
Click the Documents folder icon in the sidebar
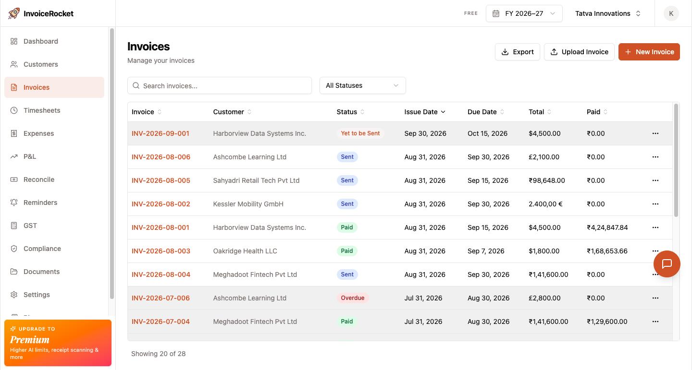click(x=14, y=272)
